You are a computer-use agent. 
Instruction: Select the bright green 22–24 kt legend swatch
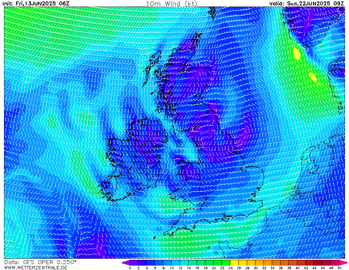226,263
